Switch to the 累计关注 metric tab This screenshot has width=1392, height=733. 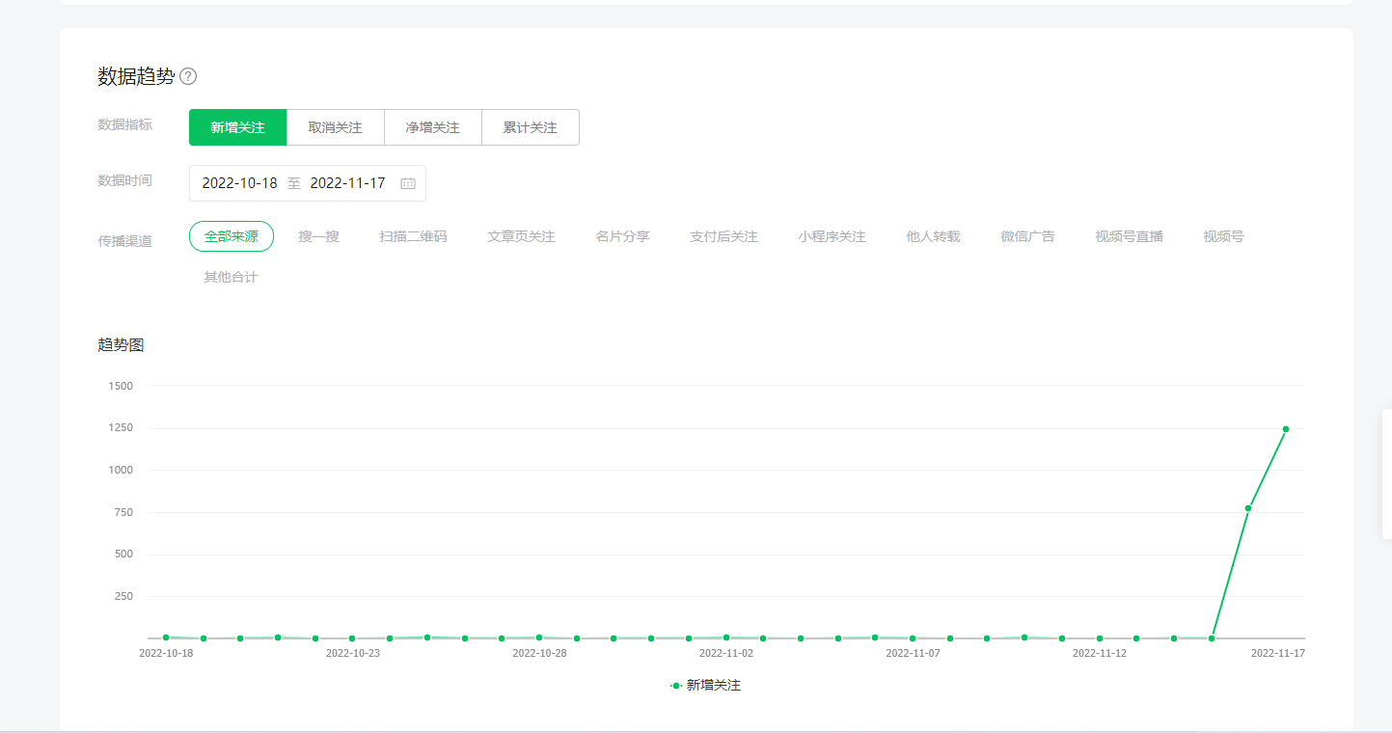[530, 127]
